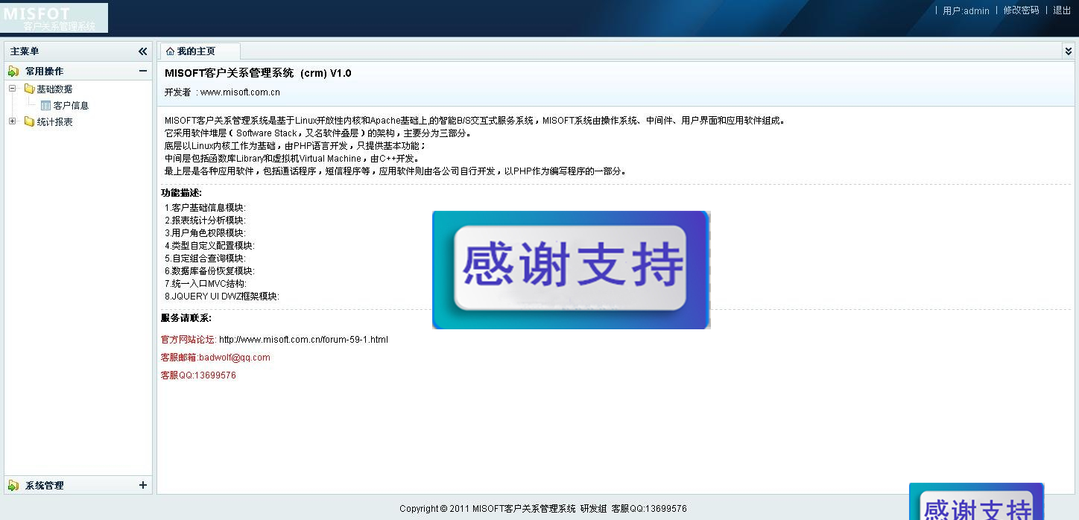Image resolution: width=1079 pixels, height=520 pixels.
Task: Click the line starting MISOFT客户关系管理系统是基于Linux
Action: point(475,121)
